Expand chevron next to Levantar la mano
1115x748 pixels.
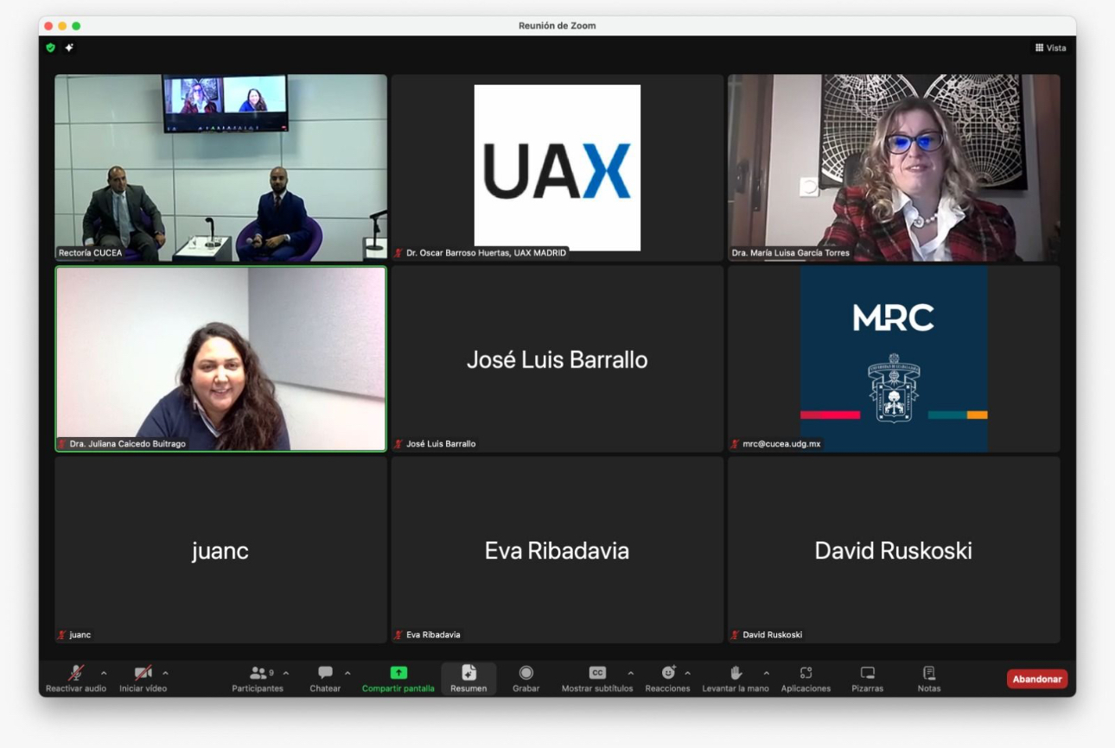pos(766,674)
